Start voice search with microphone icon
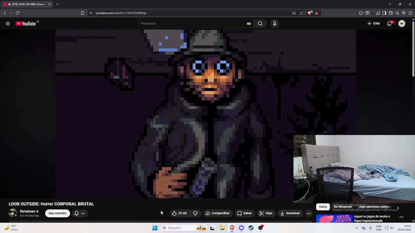Viewport: 415px width, 233px height. point(275,23)
